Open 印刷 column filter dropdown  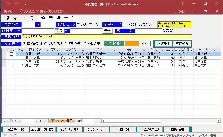(x=13, y=50)
